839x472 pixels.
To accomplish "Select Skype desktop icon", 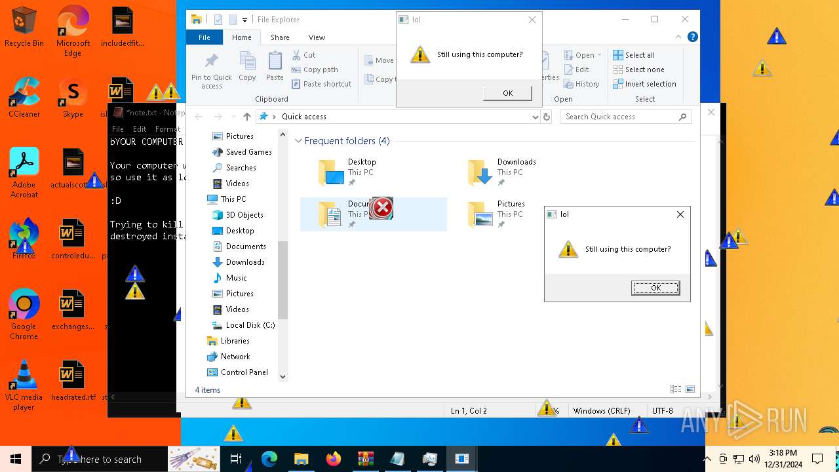I will [73, 98].
